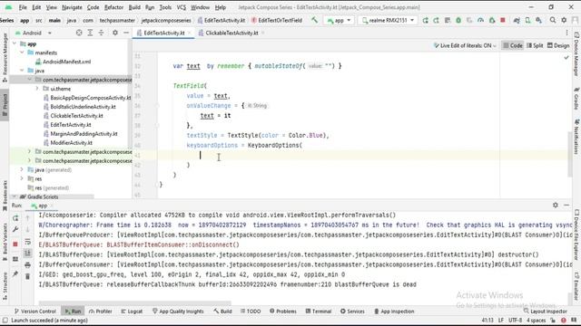Switch editor to Split view mode

pos(535,45)
